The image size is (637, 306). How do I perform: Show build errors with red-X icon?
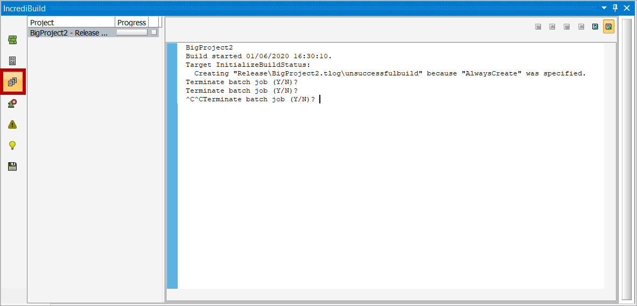[12, 103]
